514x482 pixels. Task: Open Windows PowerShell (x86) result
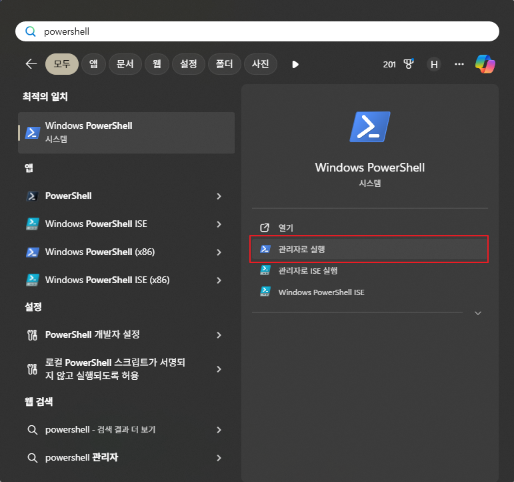(126, 252)
